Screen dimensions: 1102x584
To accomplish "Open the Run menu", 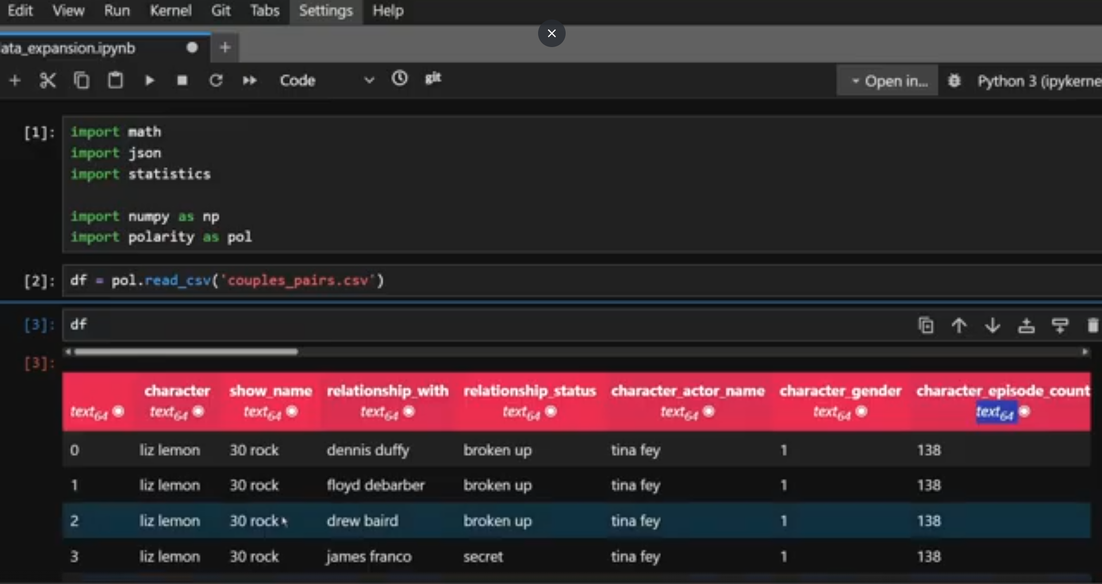I will [x=117, y=10].
